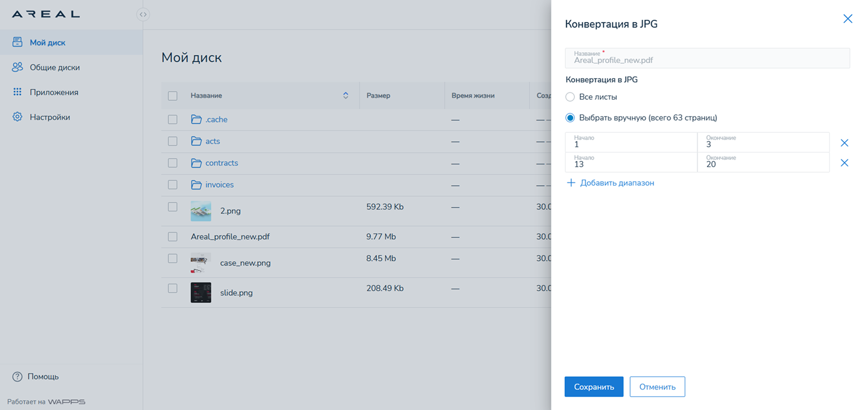The height and width of the screenshot is (410, 861).
Task: Go to 'Мой диск' in sidebar
Action: click(71, 43)
